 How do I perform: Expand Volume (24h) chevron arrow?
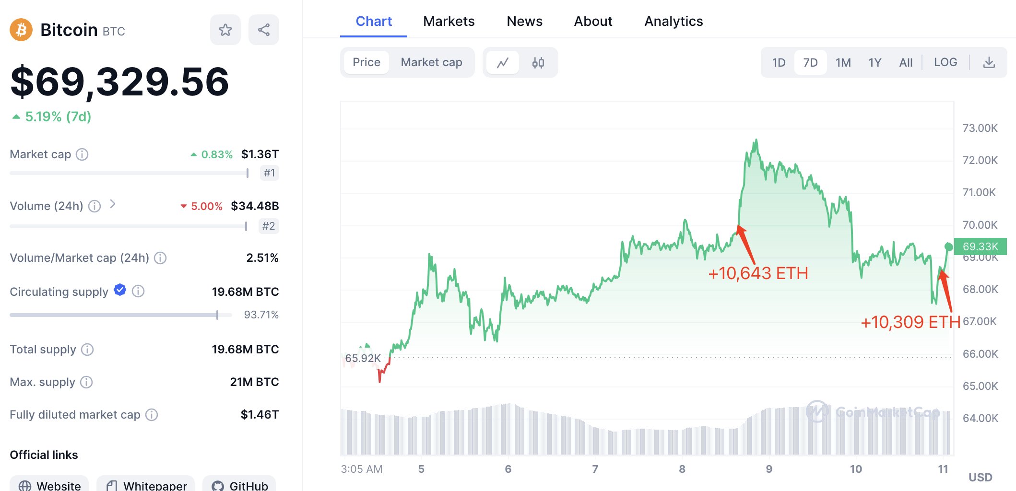pyautogui.click(x=113, y=204)
